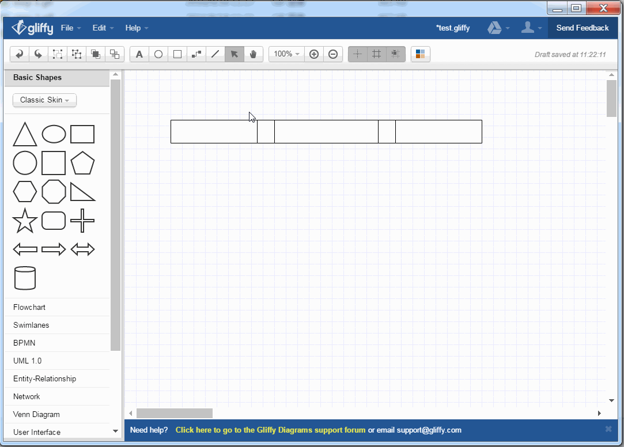Viewport: 624px width, 447px height.
Task: Toggle the snap to grid button
Action: (395, 54)
